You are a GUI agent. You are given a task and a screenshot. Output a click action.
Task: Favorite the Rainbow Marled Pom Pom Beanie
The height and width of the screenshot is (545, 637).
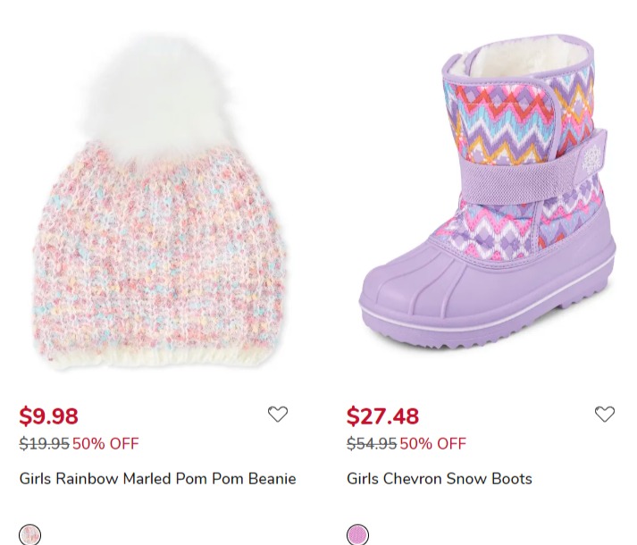[278, 415]
